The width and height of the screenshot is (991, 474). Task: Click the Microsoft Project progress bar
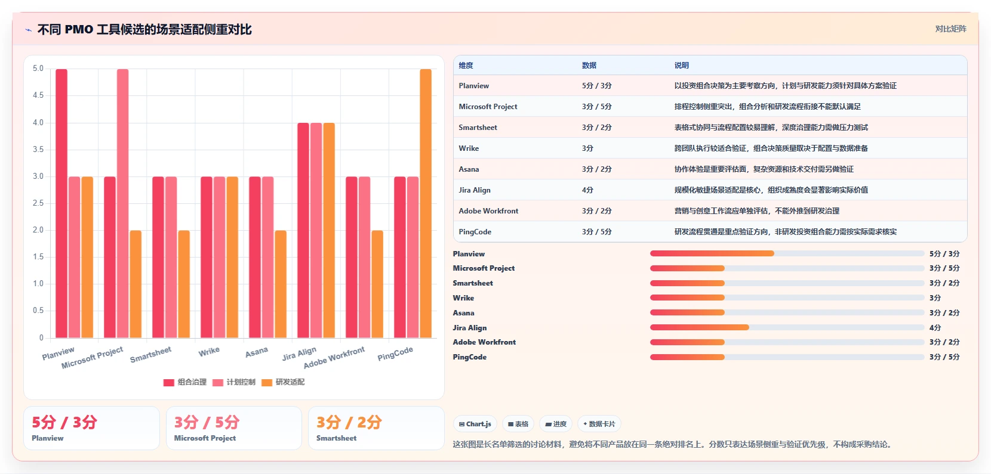pyautogui.click(x=787, y=268)
